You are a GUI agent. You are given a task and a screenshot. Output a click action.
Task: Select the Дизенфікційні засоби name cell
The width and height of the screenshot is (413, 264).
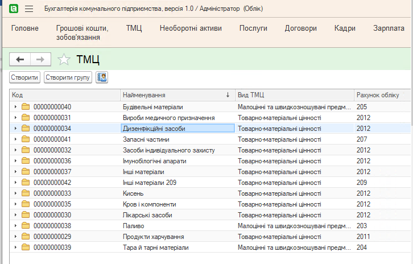[x=177, y=129]
